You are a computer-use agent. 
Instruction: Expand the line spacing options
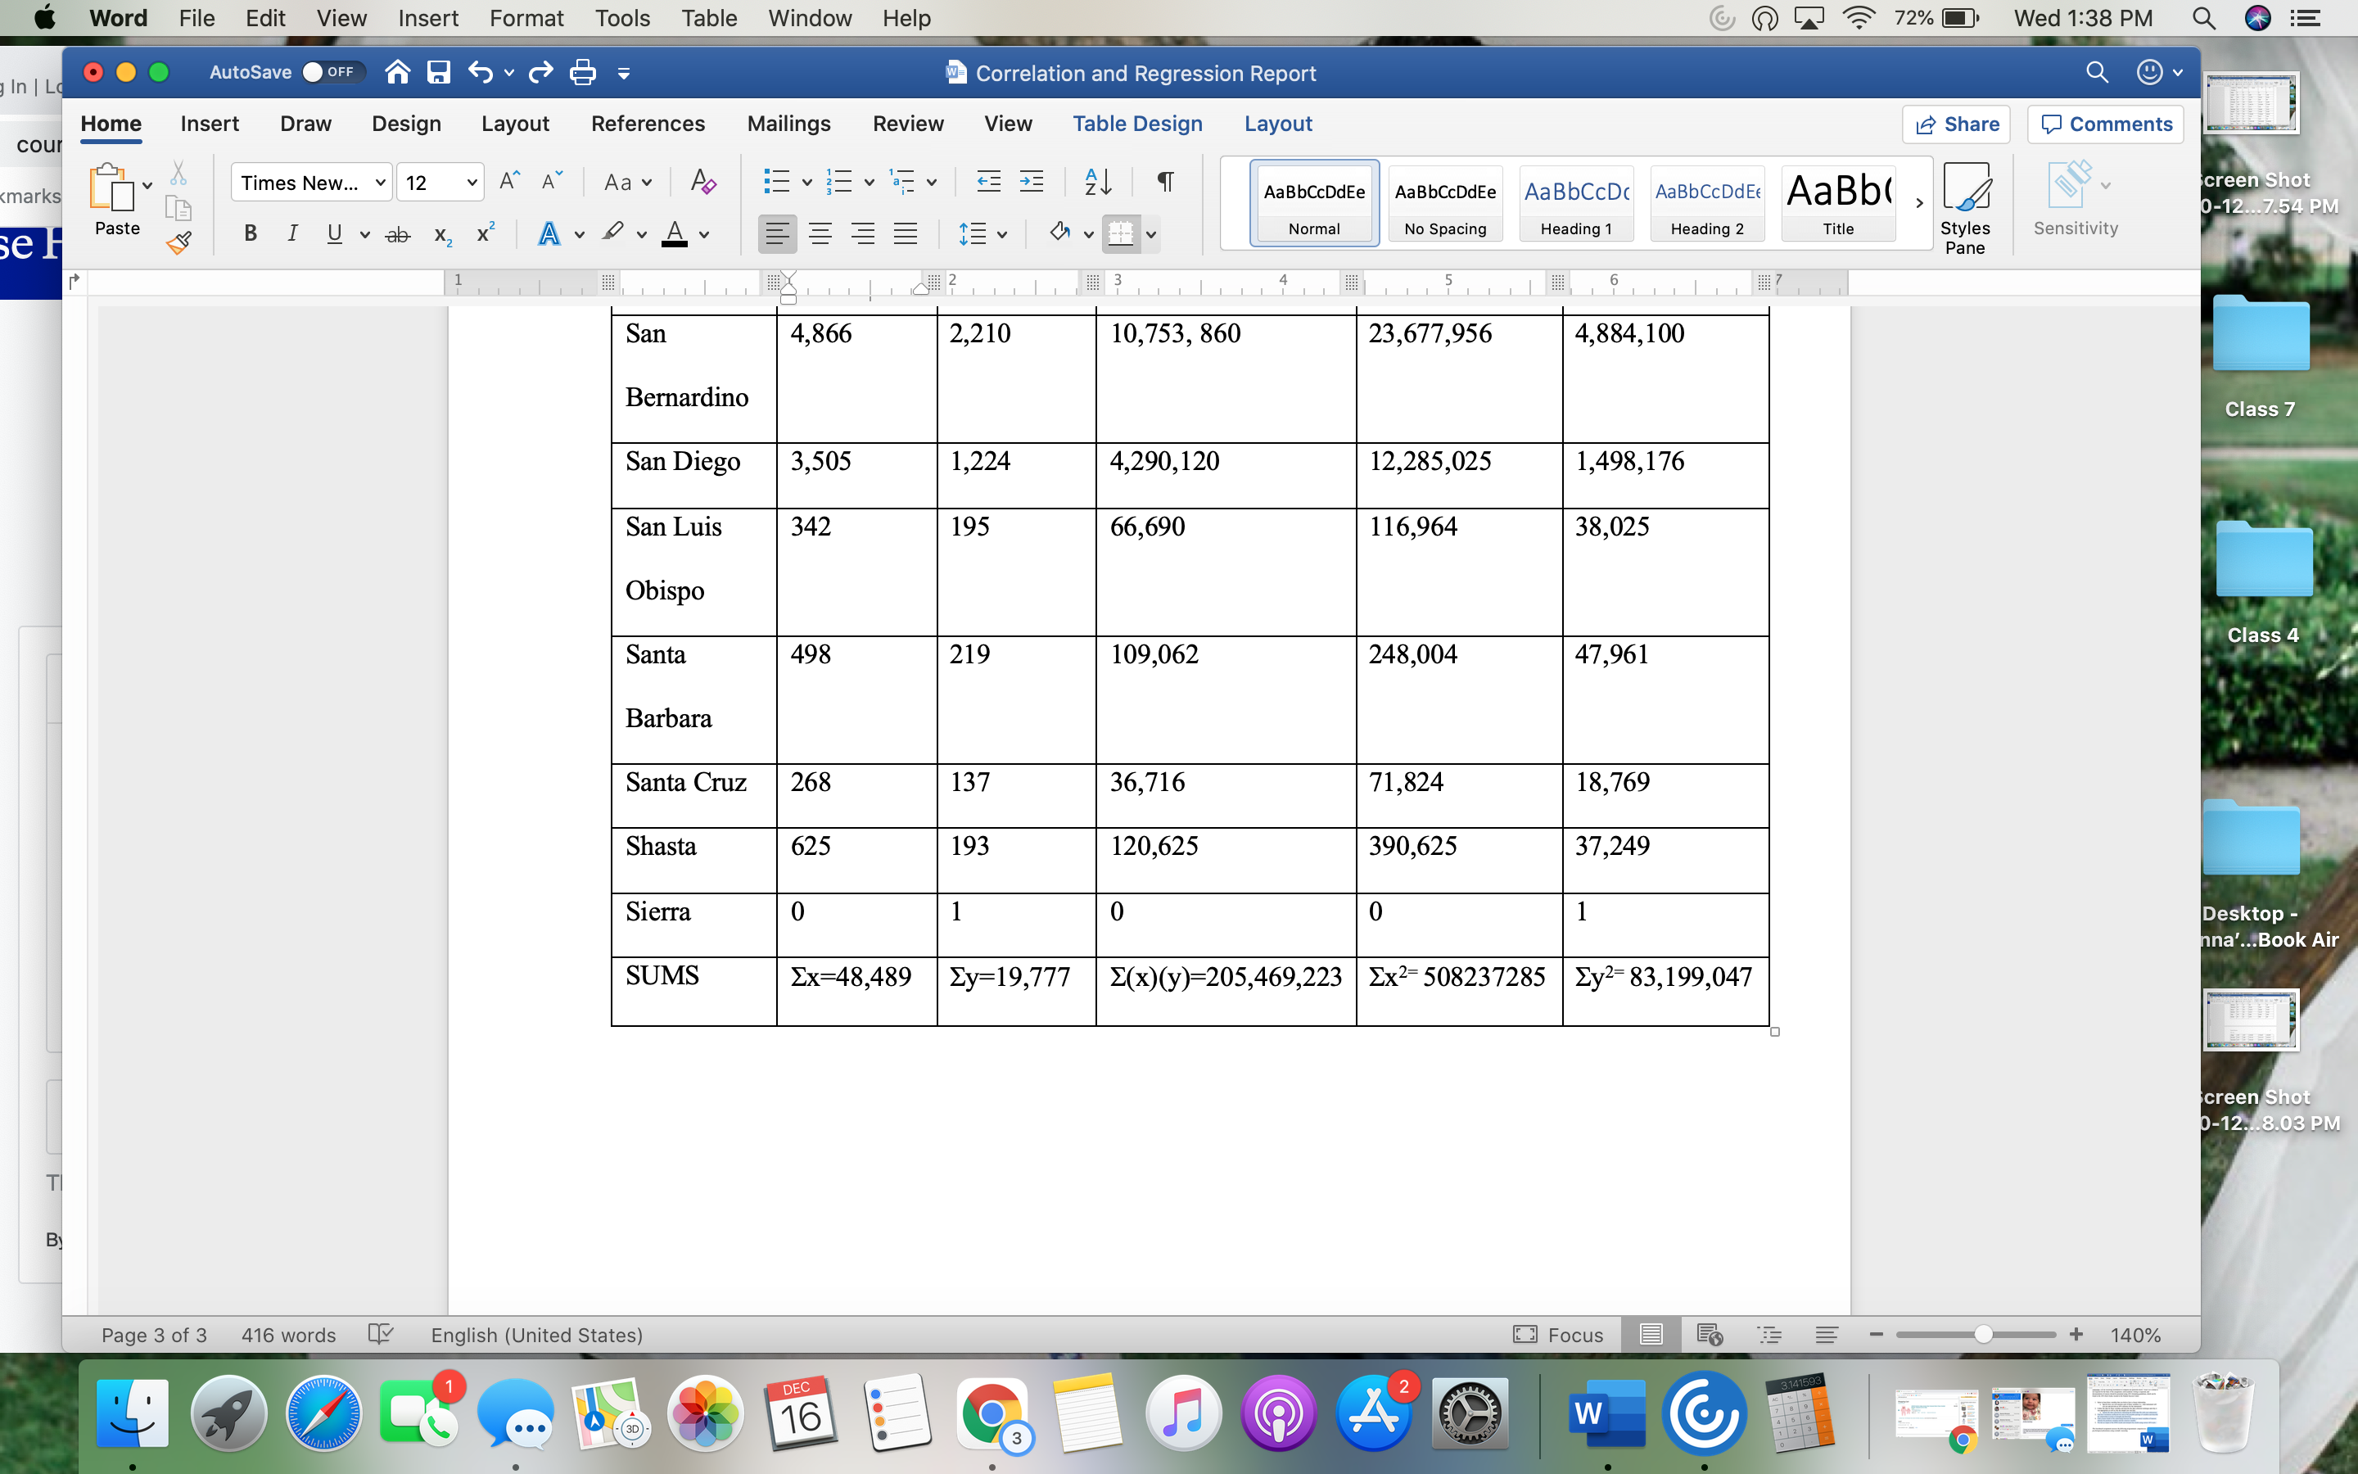pos(1001,233)
